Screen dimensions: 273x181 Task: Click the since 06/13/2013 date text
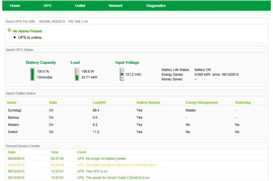click(x=225, y=74)
